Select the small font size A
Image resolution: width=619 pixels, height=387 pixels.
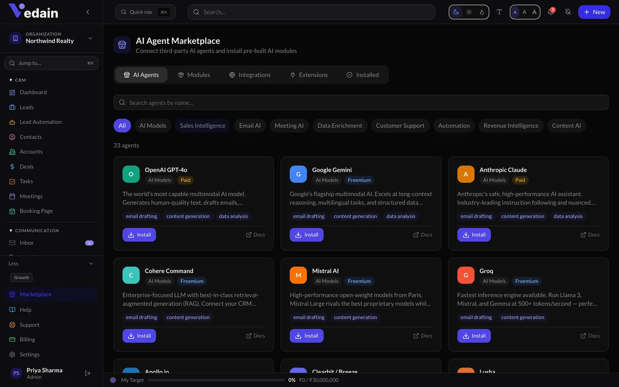coord(515,12)
